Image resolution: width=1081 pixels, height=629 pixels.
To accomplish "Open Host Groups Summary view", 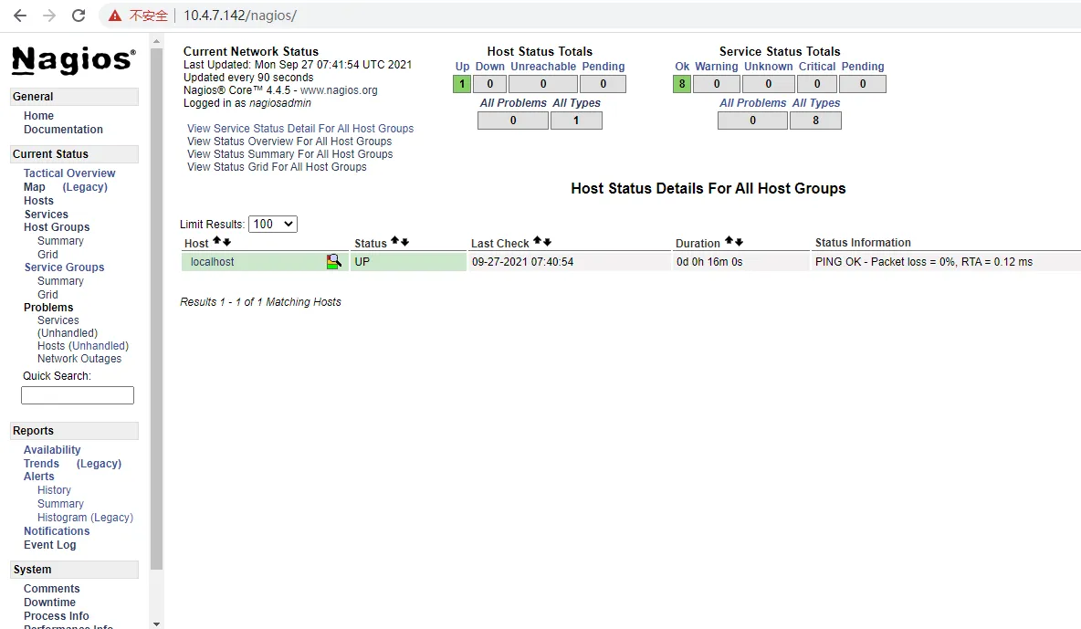I will pos(60,241).
